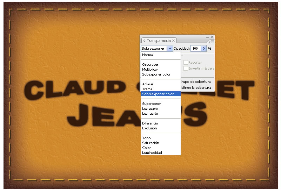This screenshot has height=193, width=281.
Task: Open the Transparencia panel options menu
Action: pos(212,42)
